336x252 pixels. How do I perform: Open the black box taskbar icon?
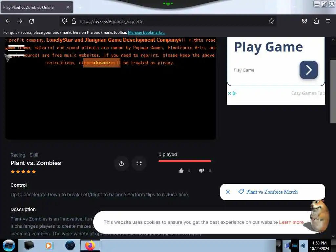(29, 245)
